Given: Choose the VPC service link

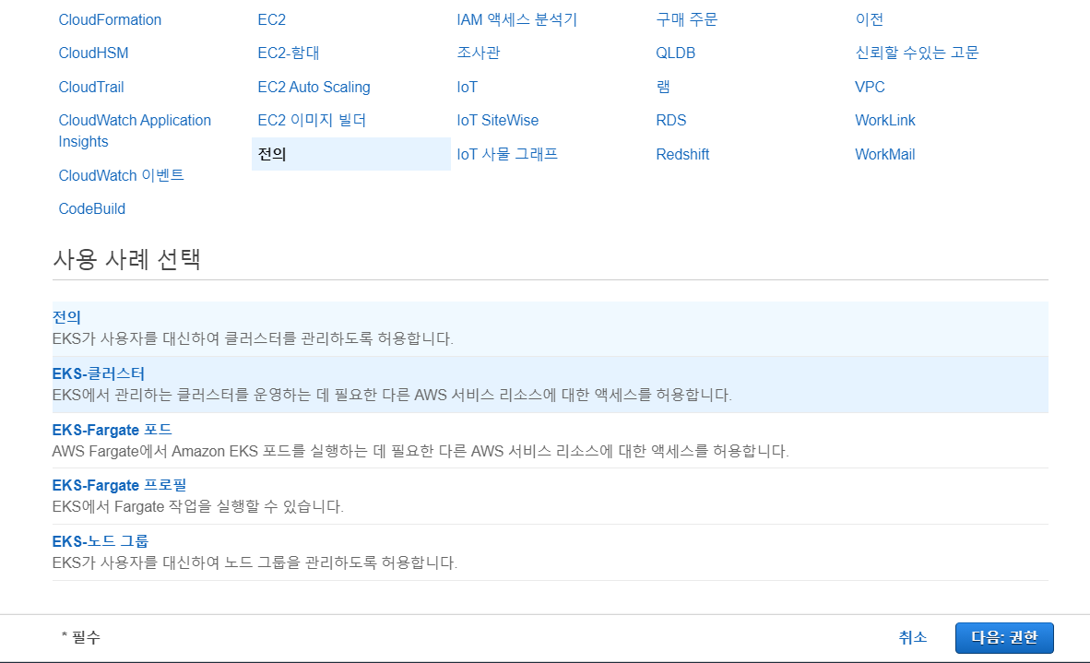Looking at the screenshot, I should (870, 87).
